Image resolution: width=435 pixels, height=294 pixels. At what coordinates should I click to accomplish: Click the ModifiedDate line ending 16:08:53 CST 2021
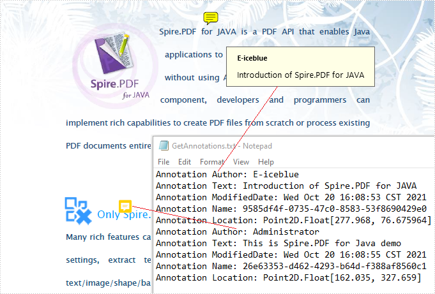pyautogui.click(x=291, y=197)
